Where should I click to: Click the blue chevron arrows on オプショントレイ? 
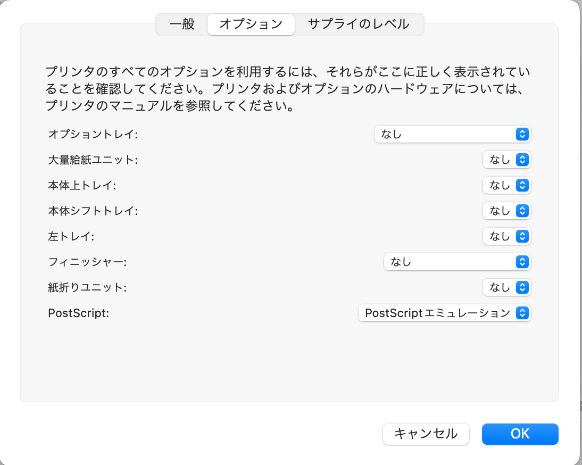[x=522, y=134]
